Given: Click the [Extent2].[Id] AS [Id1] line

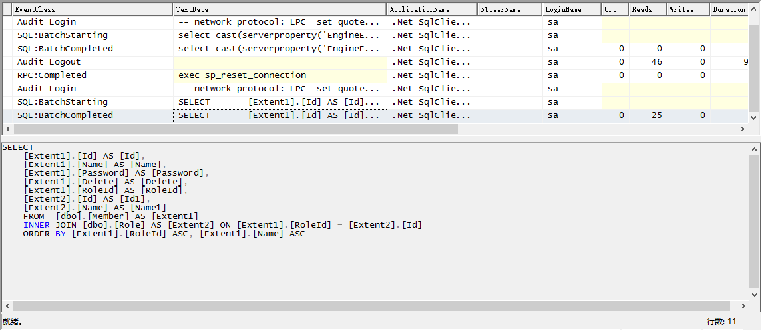Looking at the screenshot, I should tap(87, 198).
